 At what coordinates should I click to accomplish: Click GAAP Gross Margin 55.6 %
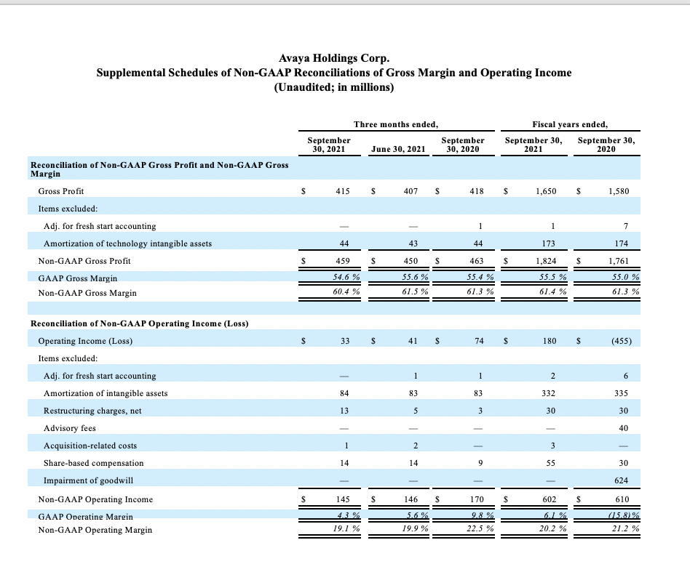click(x=415, y=277)
